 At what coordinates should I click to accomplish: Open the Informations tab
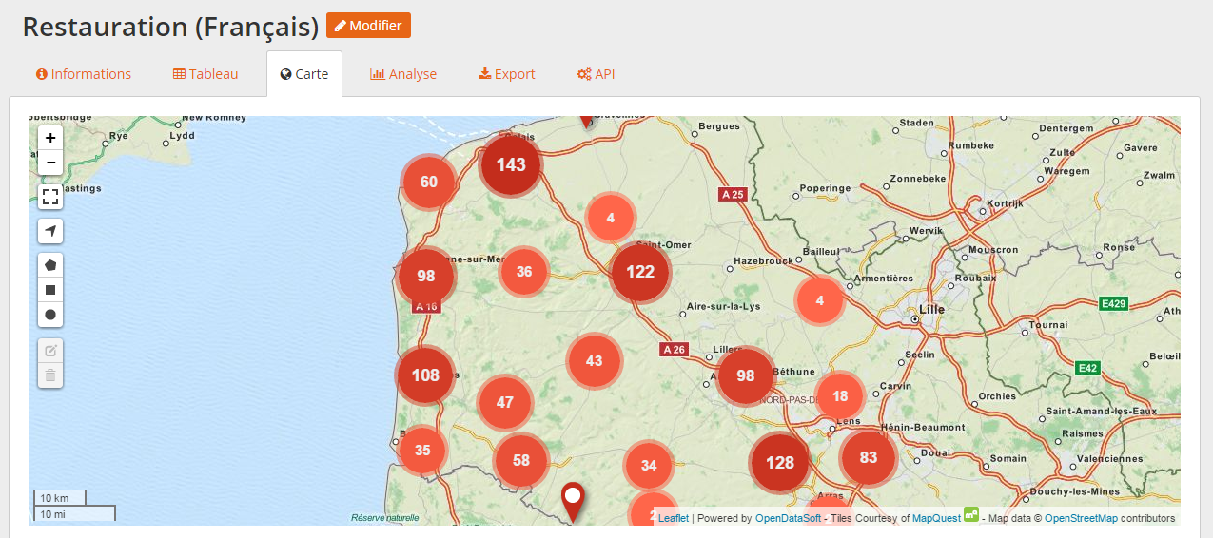[x=84, y=74]
